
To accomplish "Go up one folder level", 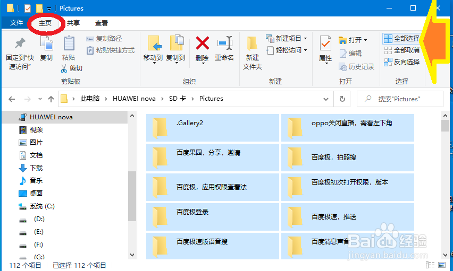I will [x=51, y=99].
